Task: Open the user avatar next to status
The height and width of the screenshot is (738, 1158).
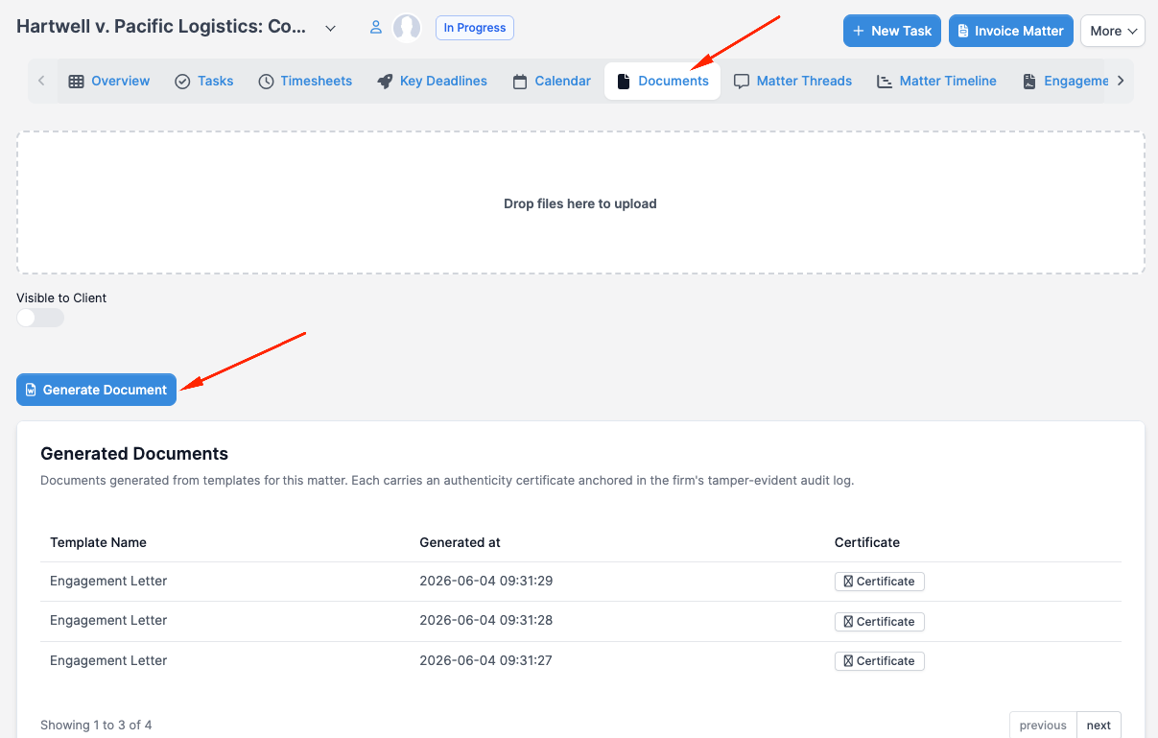Action: [x=408, y=28]
